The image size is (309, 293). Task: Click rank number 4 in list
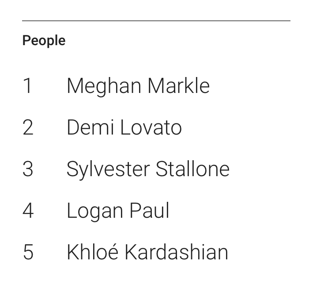coord(28,211)
